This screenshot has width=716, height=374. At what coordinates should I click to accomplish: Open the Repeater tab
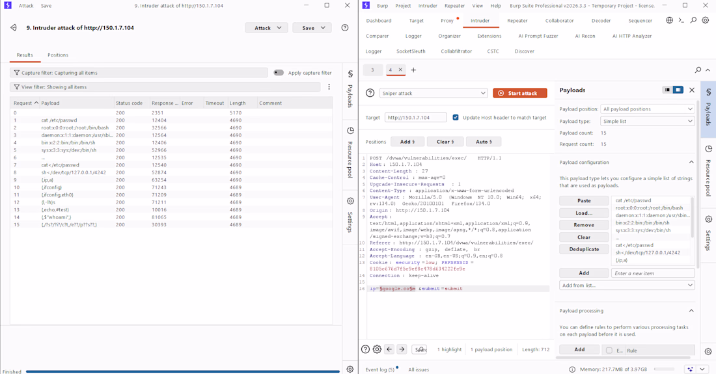(x=517, y=21)
